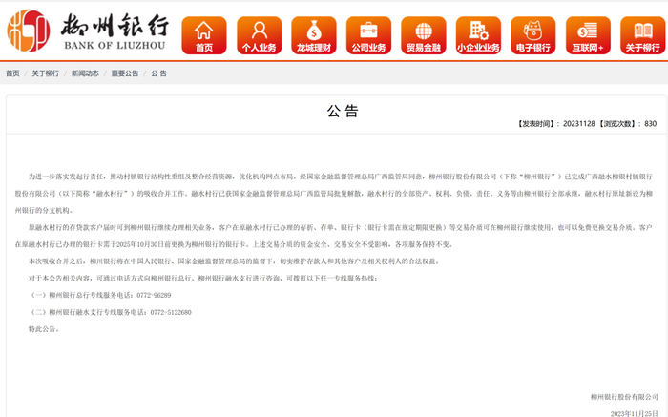Click the paragraph starting 为进一步落实发起行责任

coord(334,194)
